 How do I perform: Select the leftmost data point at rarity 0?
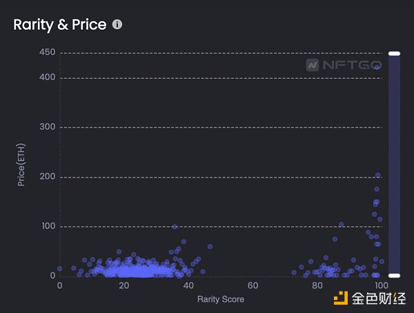pos(59,269)
